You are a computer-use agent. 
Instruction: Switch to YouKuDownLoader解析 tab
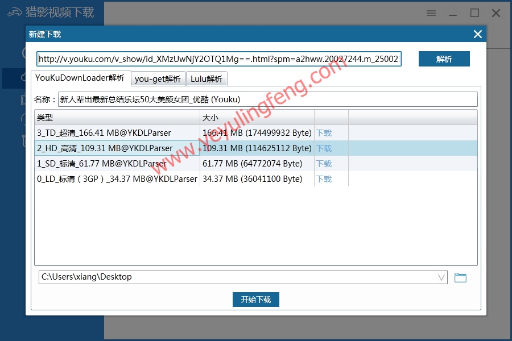tap(80, 78)
